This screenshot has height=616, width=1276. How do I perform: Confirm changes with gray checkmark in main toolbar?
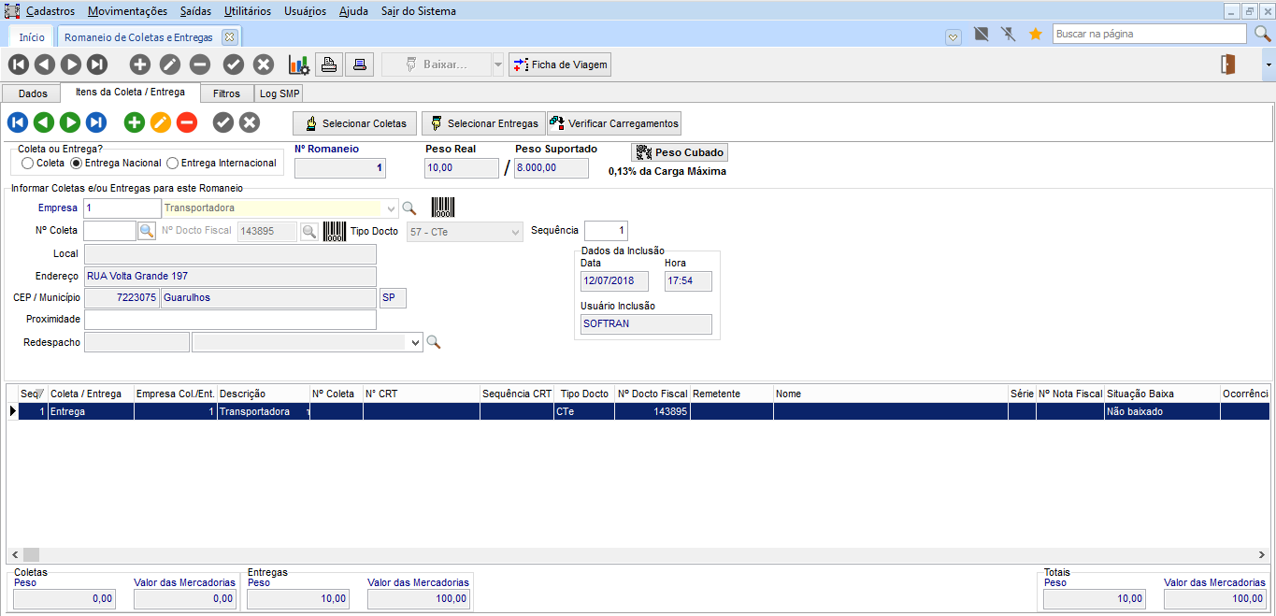tap(234, 64)
